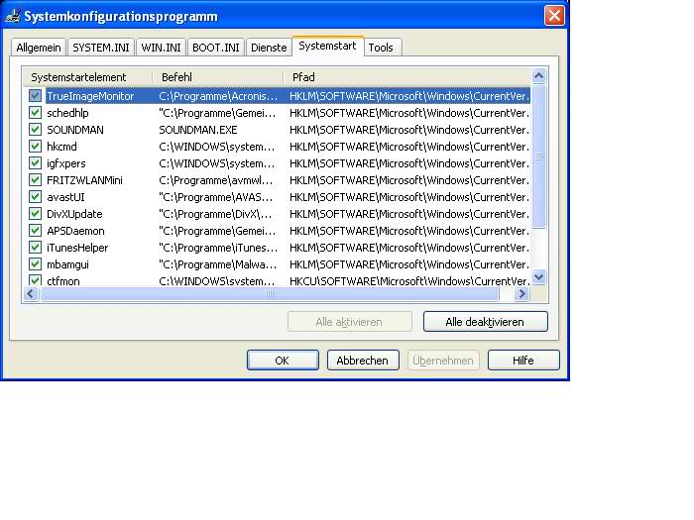The width and height of the screenshot is (694, 520).
Task: Disable the SOUNDMAN startup entry
Action: pos(35,130)
